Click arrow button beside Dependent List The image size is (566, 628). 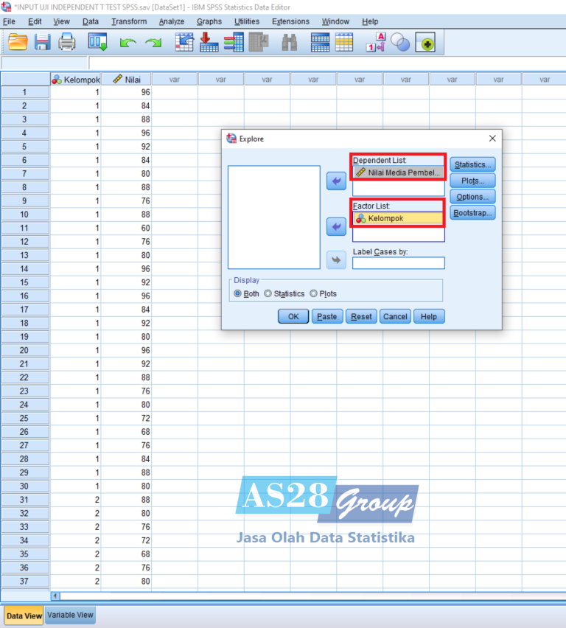336,181
